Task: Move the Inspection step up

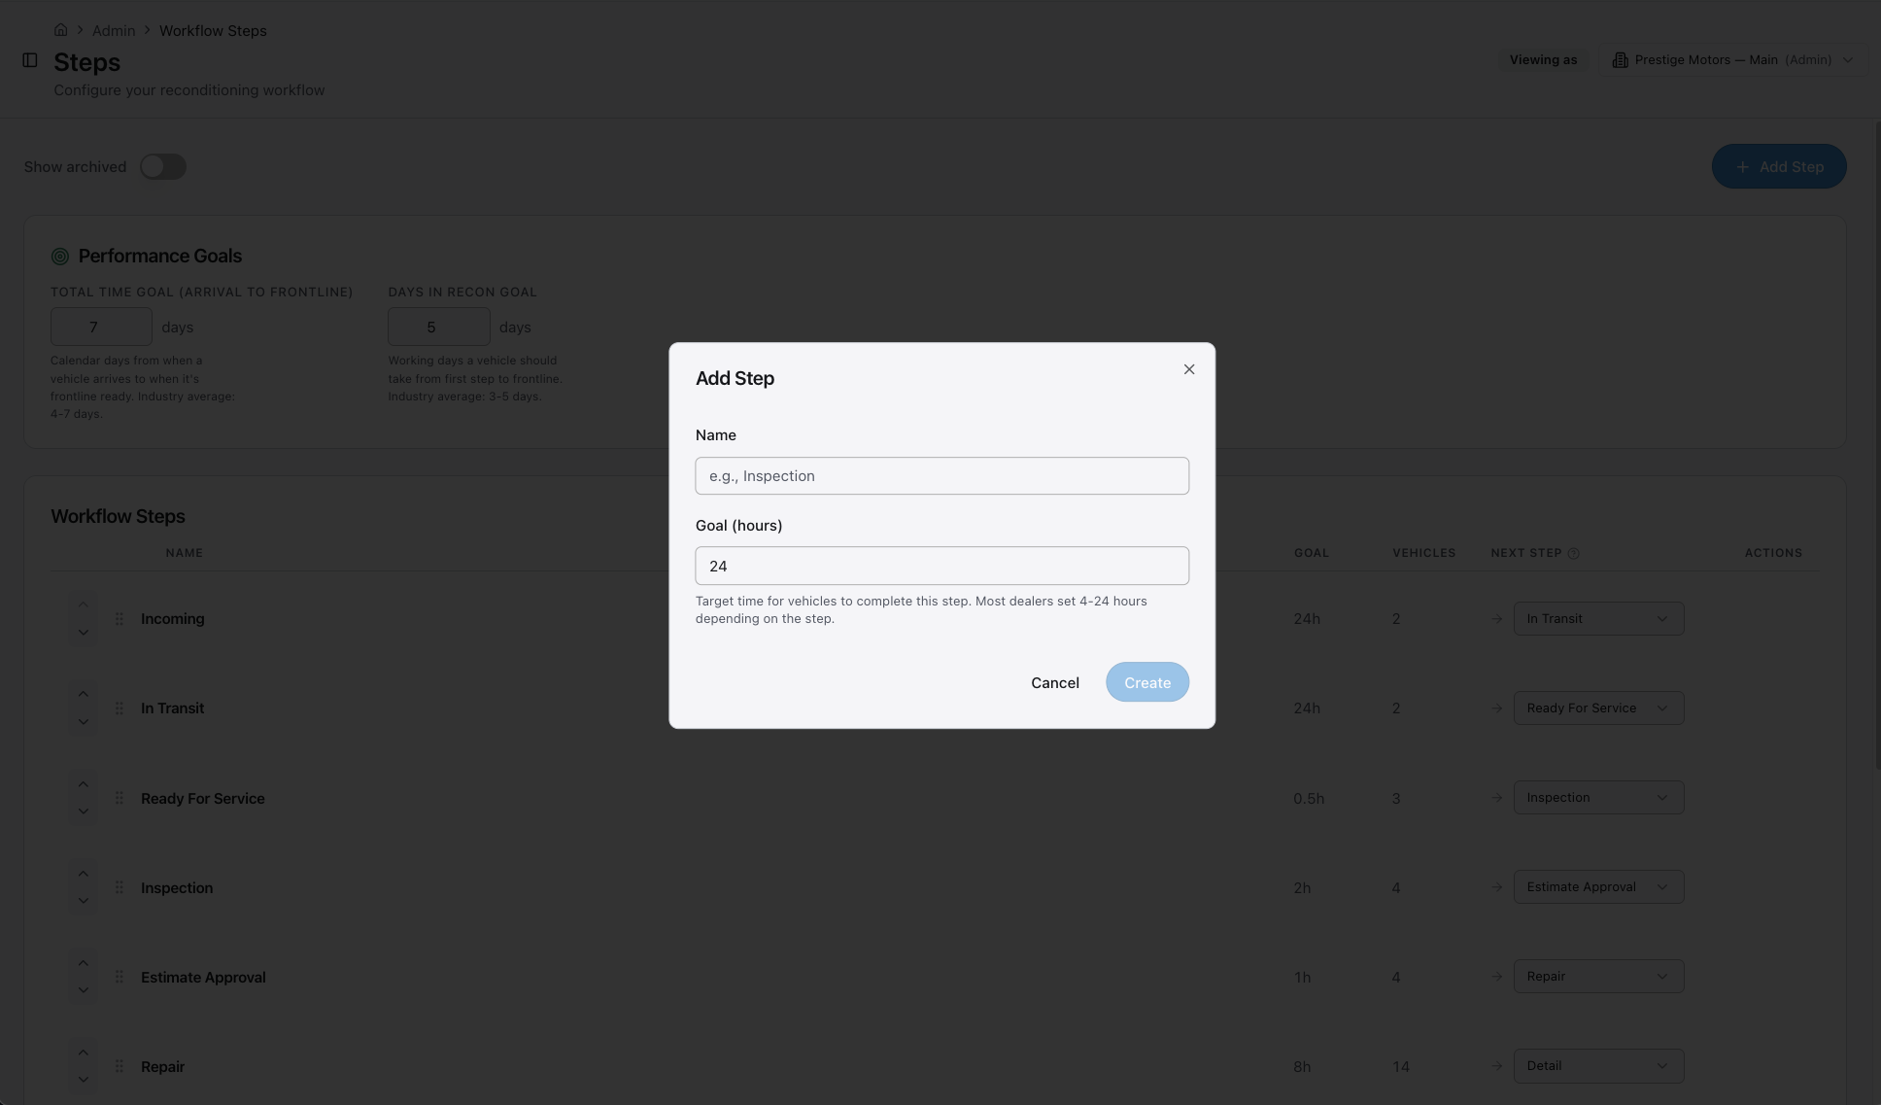Action: pyautogui.click(x=84, y=874)
